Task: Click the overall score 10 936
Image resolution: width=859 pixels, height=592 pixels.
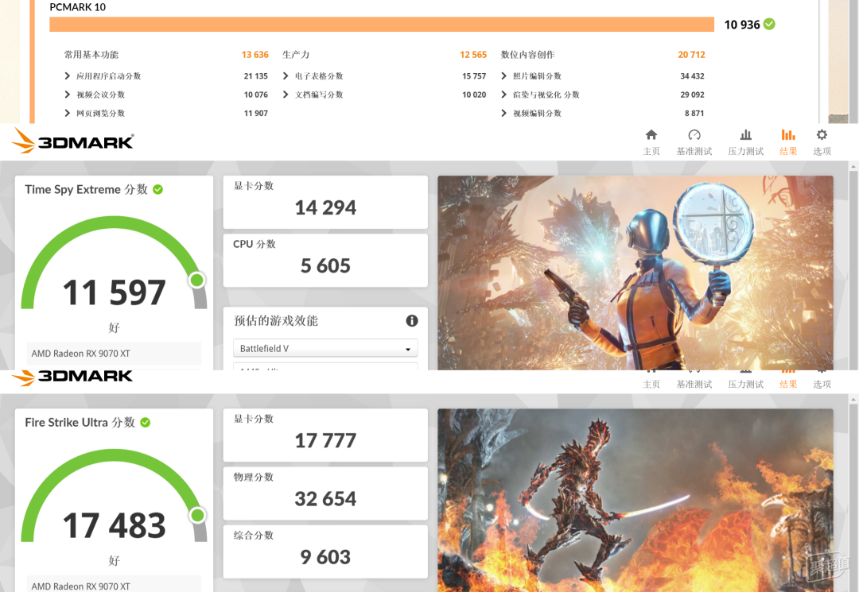Action: [742, 24]
